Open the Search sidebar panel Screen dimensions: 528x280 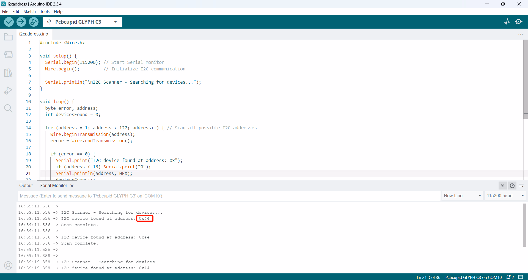click(8, 108)
